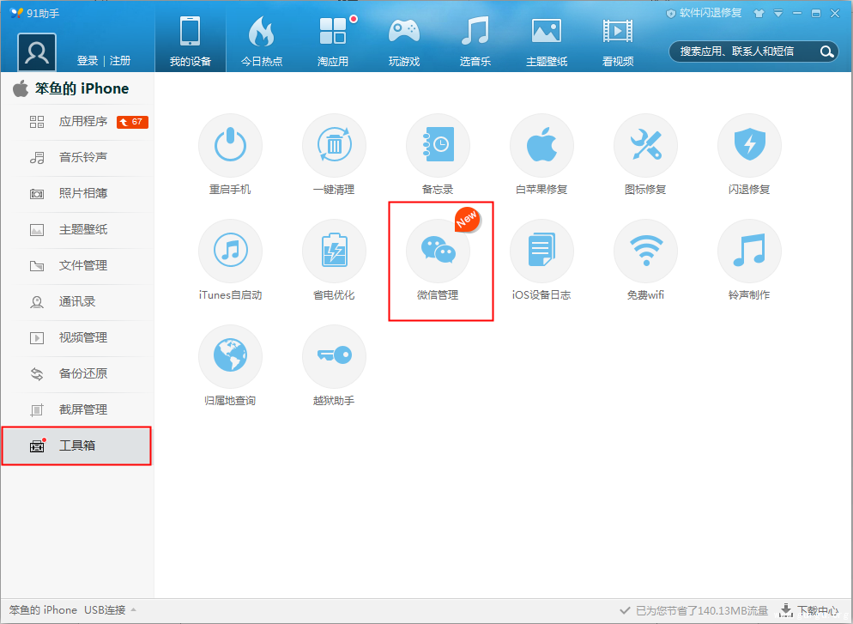This screenshot has width=853, height=624.
Task: Launch the 铃声制作 ringtone maker
Action: [x=750, y=251]
